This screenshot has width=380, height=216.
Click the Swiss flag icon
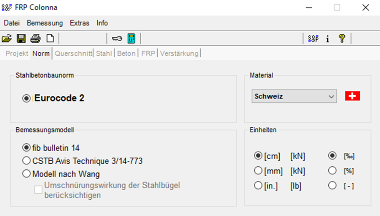tap(352, 96)
